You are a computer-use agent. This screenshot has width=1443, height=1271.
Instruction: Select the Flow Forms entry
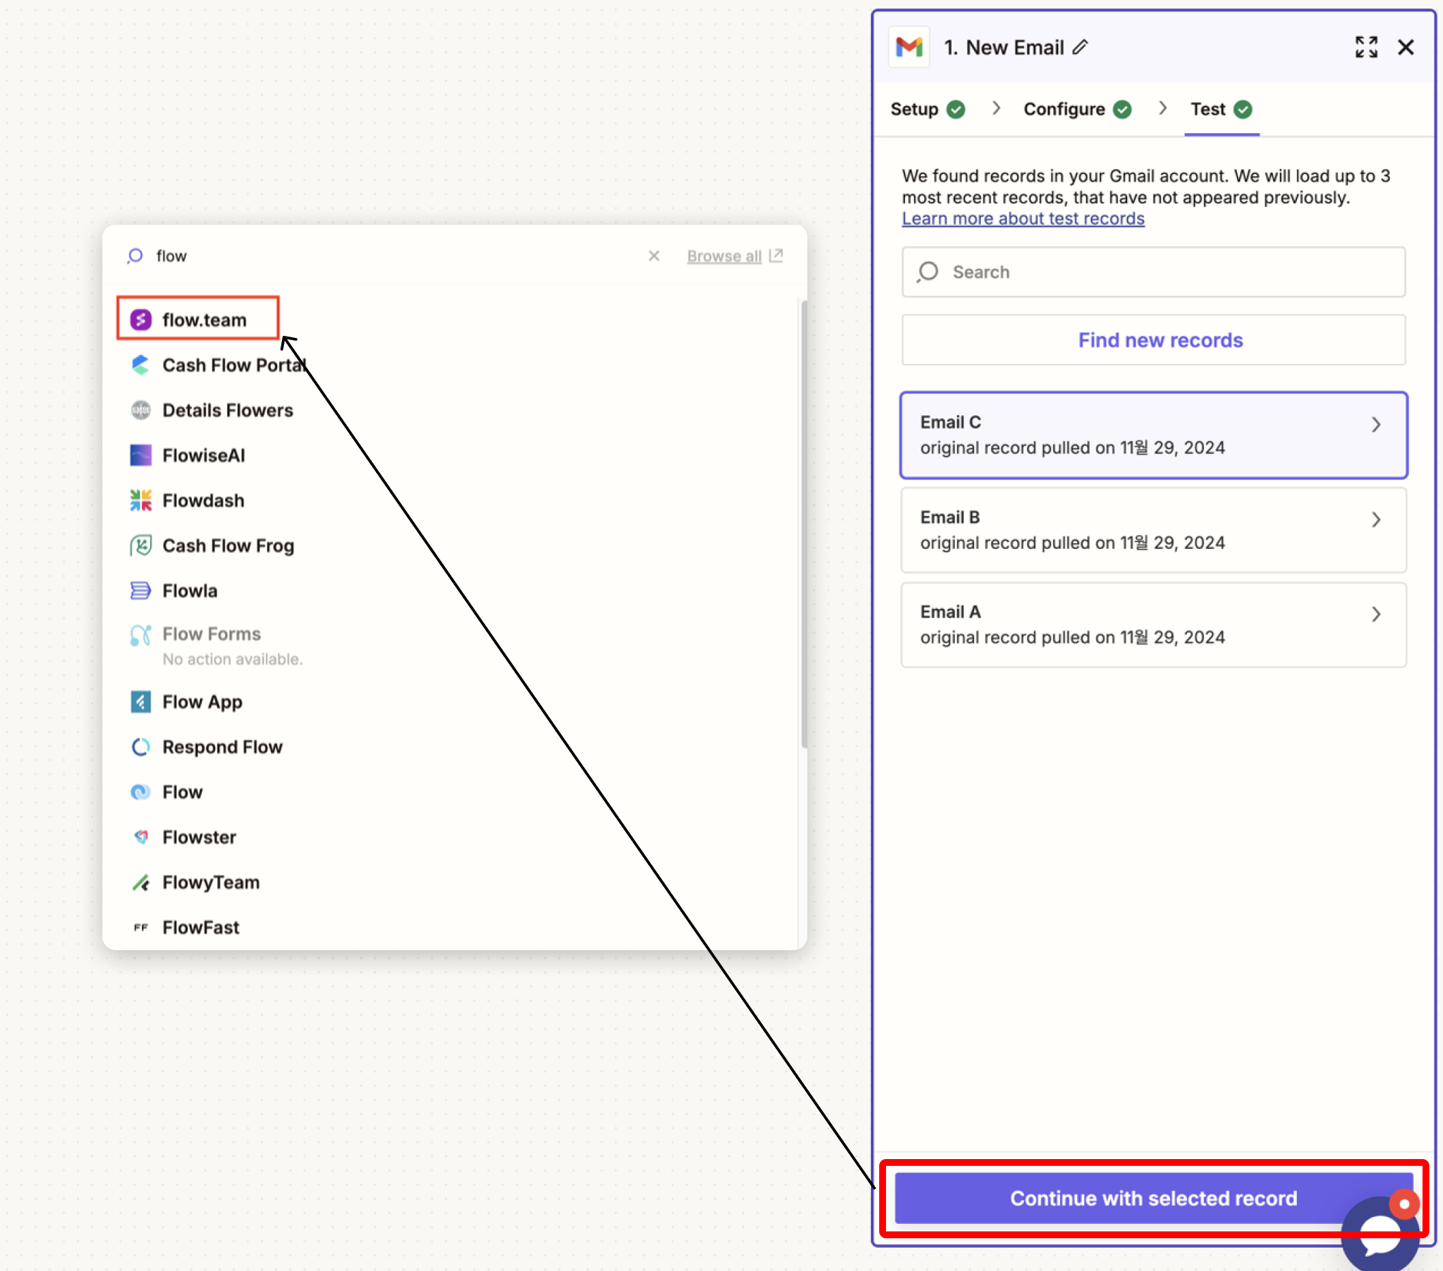(212, 634)
